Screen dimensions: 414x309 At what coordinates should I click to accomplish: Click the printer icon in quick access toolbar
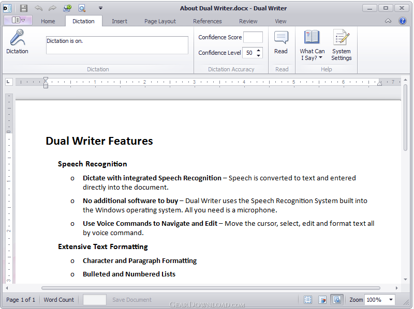tap(67, 8)
